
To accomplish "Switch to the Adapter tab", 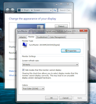I will (22, 37).
